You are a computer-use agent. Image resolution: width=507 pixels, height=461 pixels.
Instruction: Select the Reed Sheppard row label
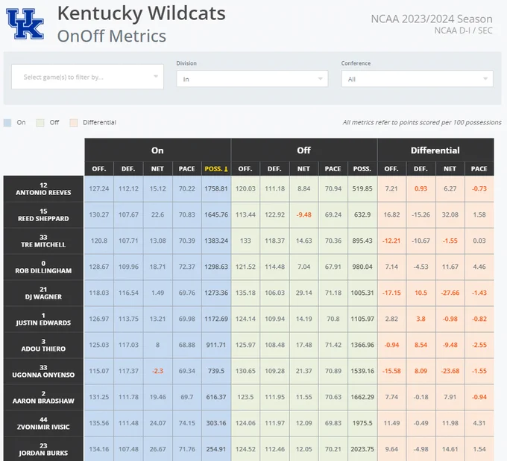click(43, 214)
